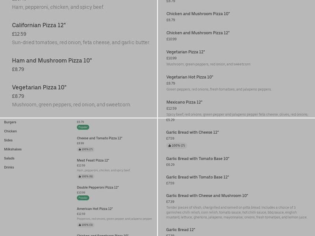This screenshot has height=236, width=315.
Task: Click thumbs-up rating under Meat Feast Pizza
Action: 85,176
